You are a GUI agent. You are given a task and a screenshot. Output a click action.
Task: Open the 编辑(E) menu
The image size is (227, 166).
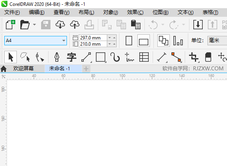(x=37, y=12)
